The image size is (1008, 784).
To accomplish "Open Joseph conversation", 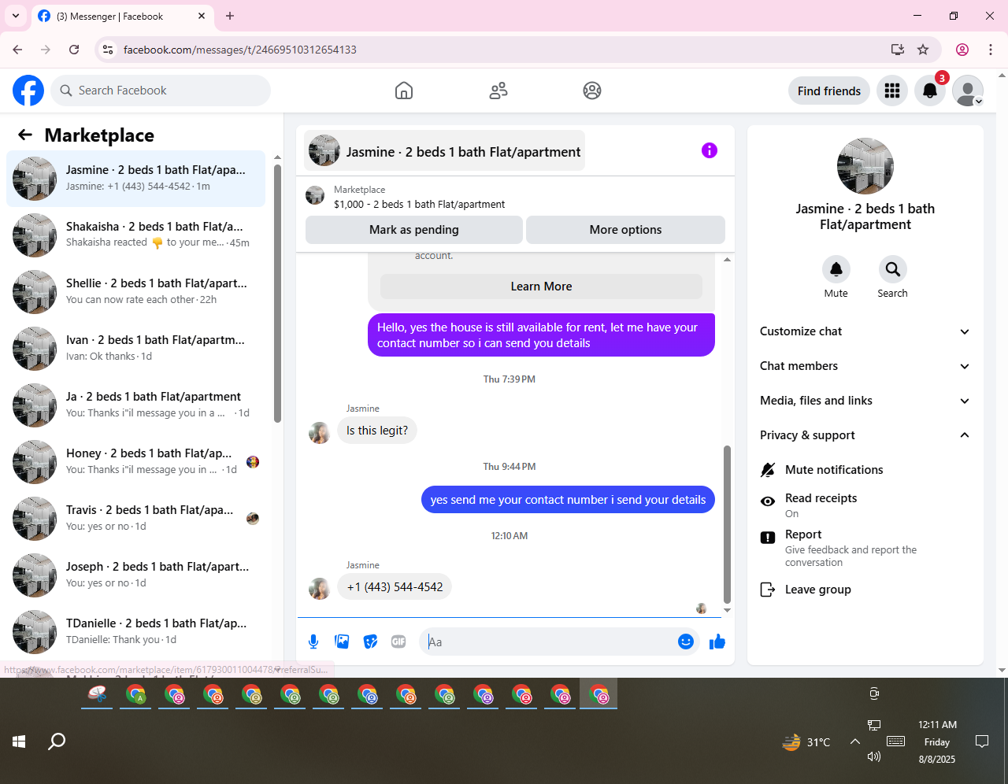I will click(x=136, y=575).
